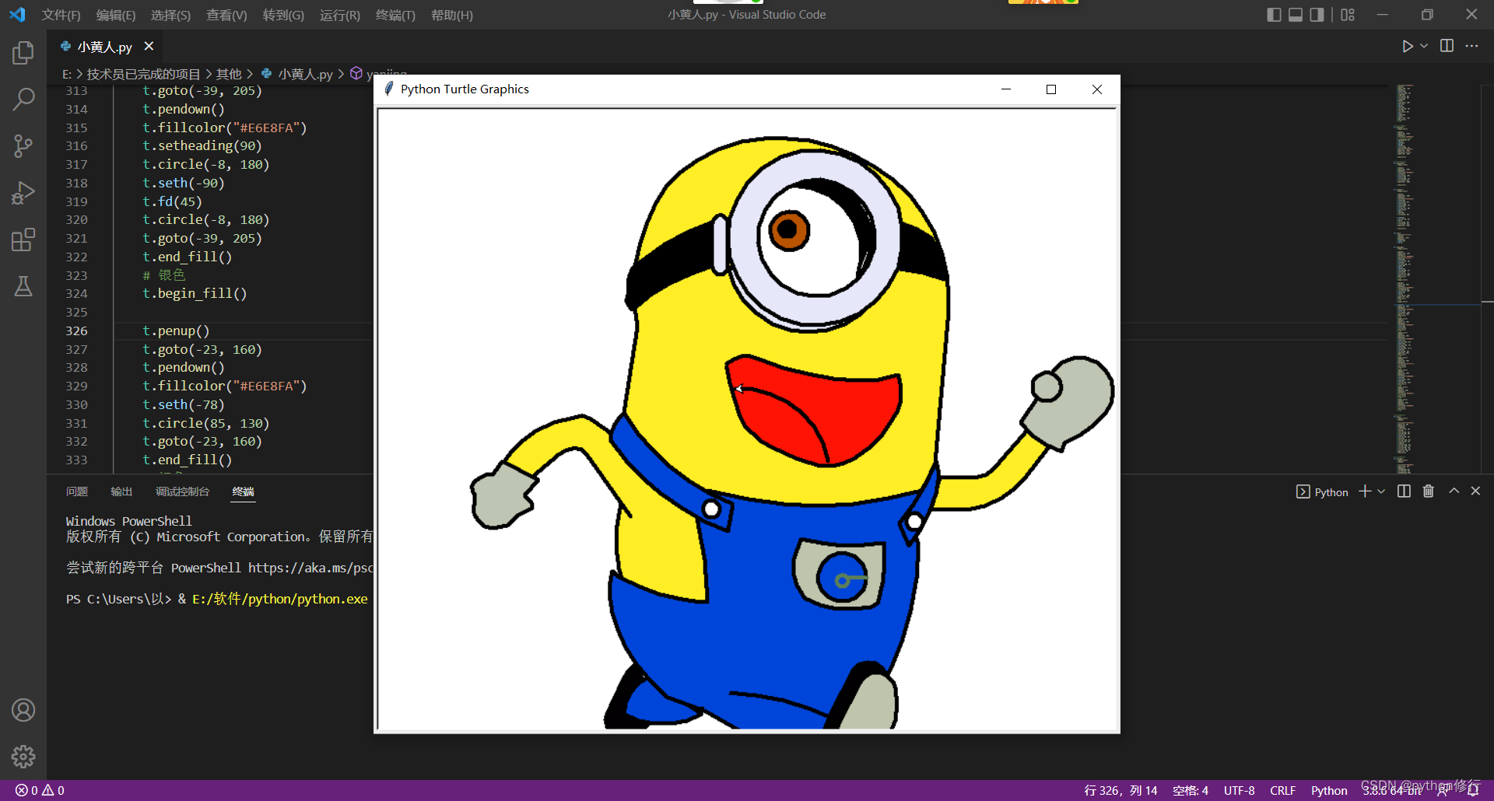Image resolution: width=1494 pixels, height=801 pixels.
Task: Select Python language mode in status bar
Action: 1329,790
